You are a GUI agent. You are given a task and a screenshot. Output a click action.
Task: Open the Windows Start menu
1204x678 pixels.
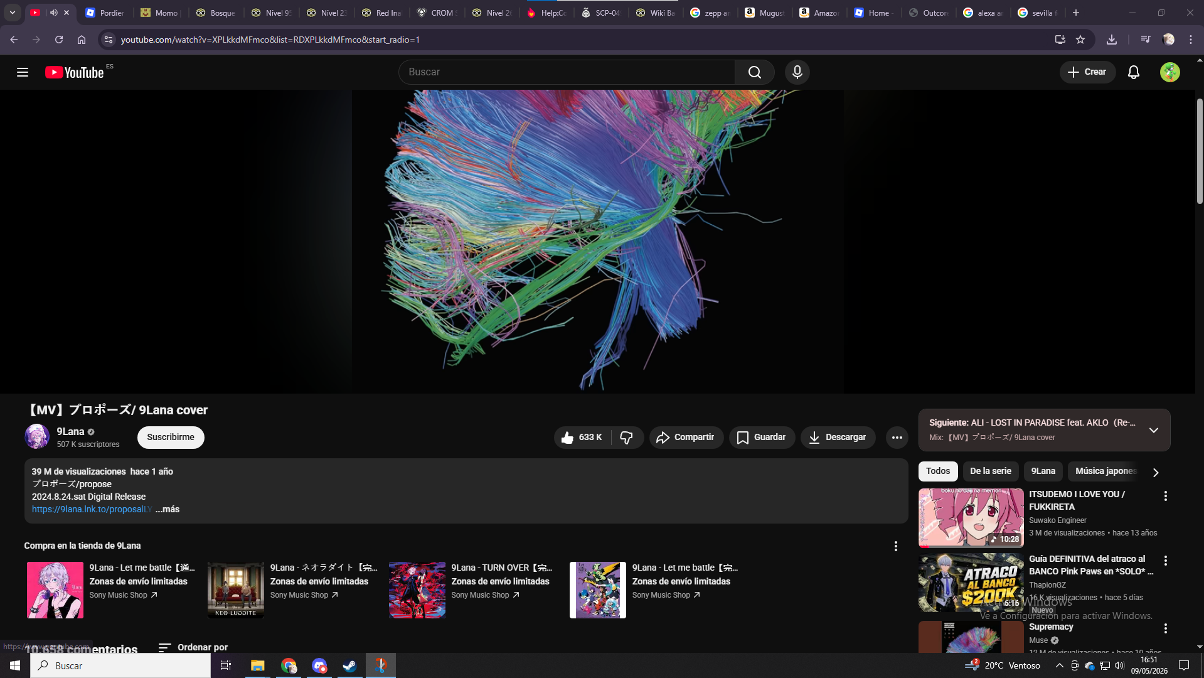15,665
